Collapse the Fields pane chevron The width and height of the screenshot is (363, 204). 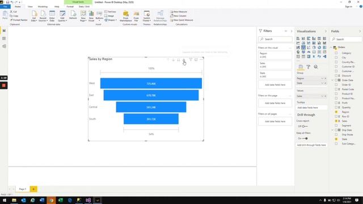coord(360,31)
